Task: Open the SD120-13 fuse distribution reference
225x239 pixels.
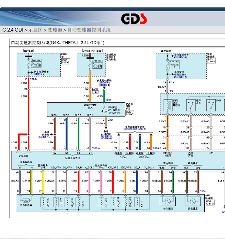Action: (x=181, y=77)
